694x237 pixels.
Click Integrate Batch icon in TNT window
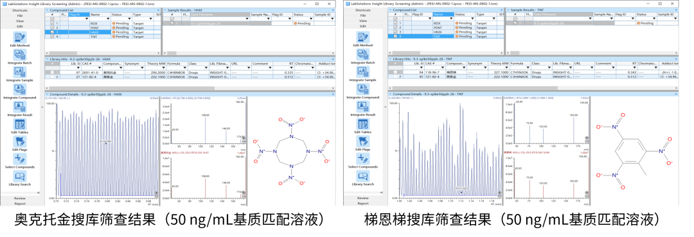pyautogui.click(x=363, y=55)
